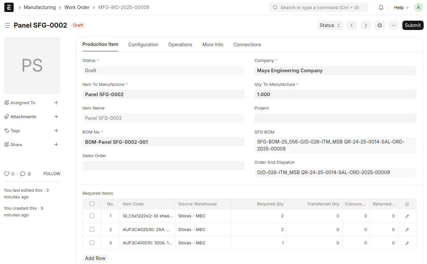
Task: Open the Help dropdown menu
Action: click(x=401, y=7)
